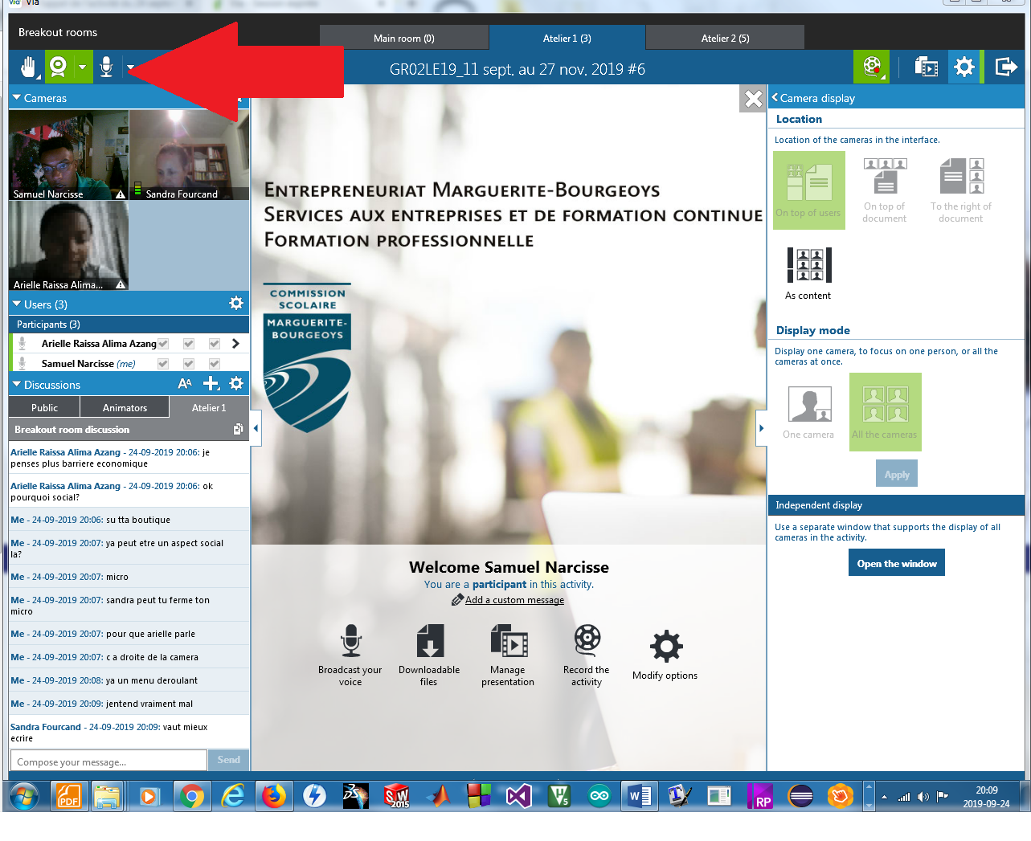Screen dimensions: 1031x841
Task: Open Word from the taskbar
Action: pyautogui.click(x=640, y=796)
